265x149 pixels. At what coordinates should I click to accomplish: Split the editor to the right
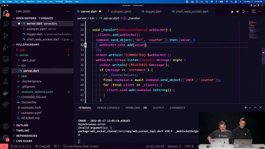click(253, 11)
